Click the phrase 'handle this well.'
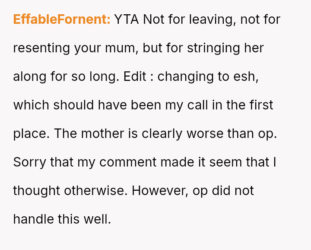Viewport: 311px width, 250px height. (x=62, y=219)
